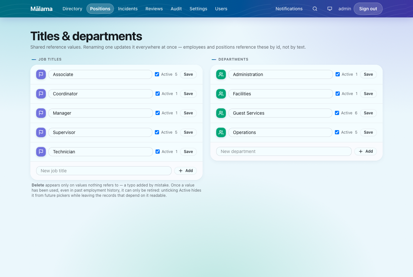Save the Associate job title
The image size is (413, 277).
188,74
